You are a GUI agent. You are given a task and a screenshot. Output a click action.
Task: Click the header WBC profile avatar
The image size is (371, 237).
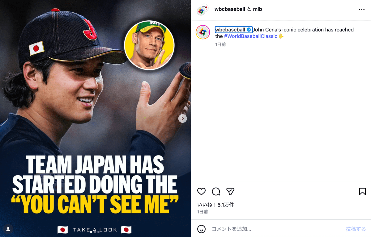pyautogui.click(x=202, y=10)
